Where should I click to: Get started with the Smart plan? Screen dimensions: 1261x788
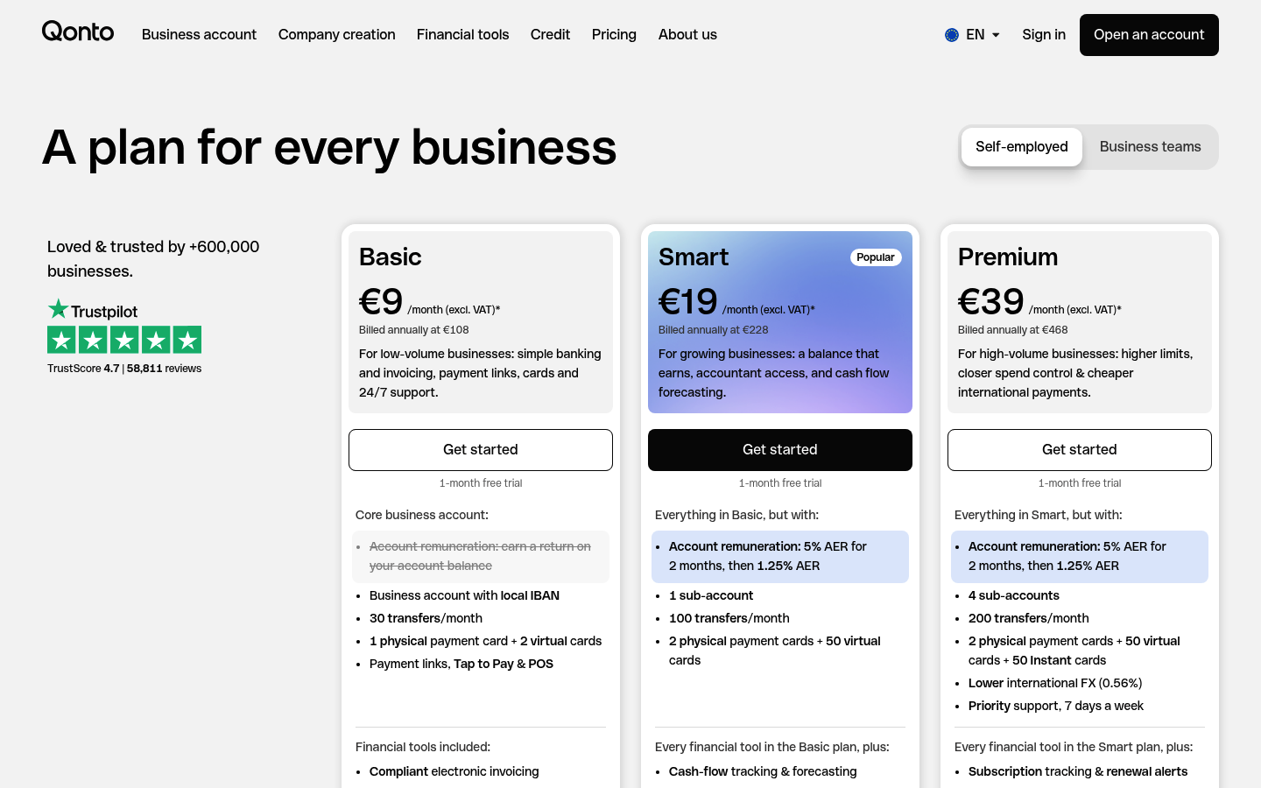point(780,450)
